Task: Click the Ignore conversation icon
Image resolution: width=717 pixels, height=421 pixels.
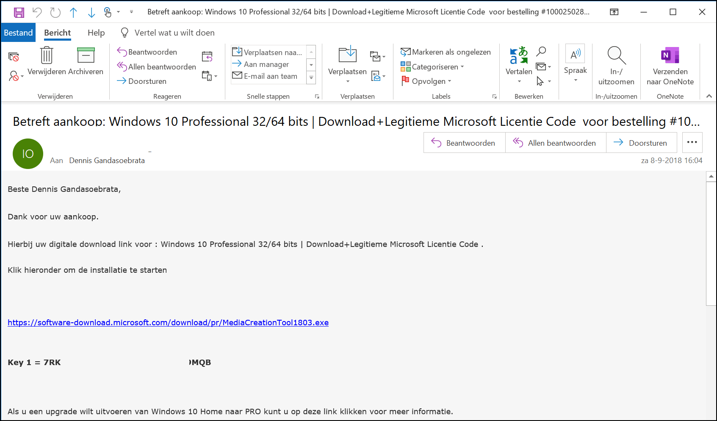Action: coord(14,57)
